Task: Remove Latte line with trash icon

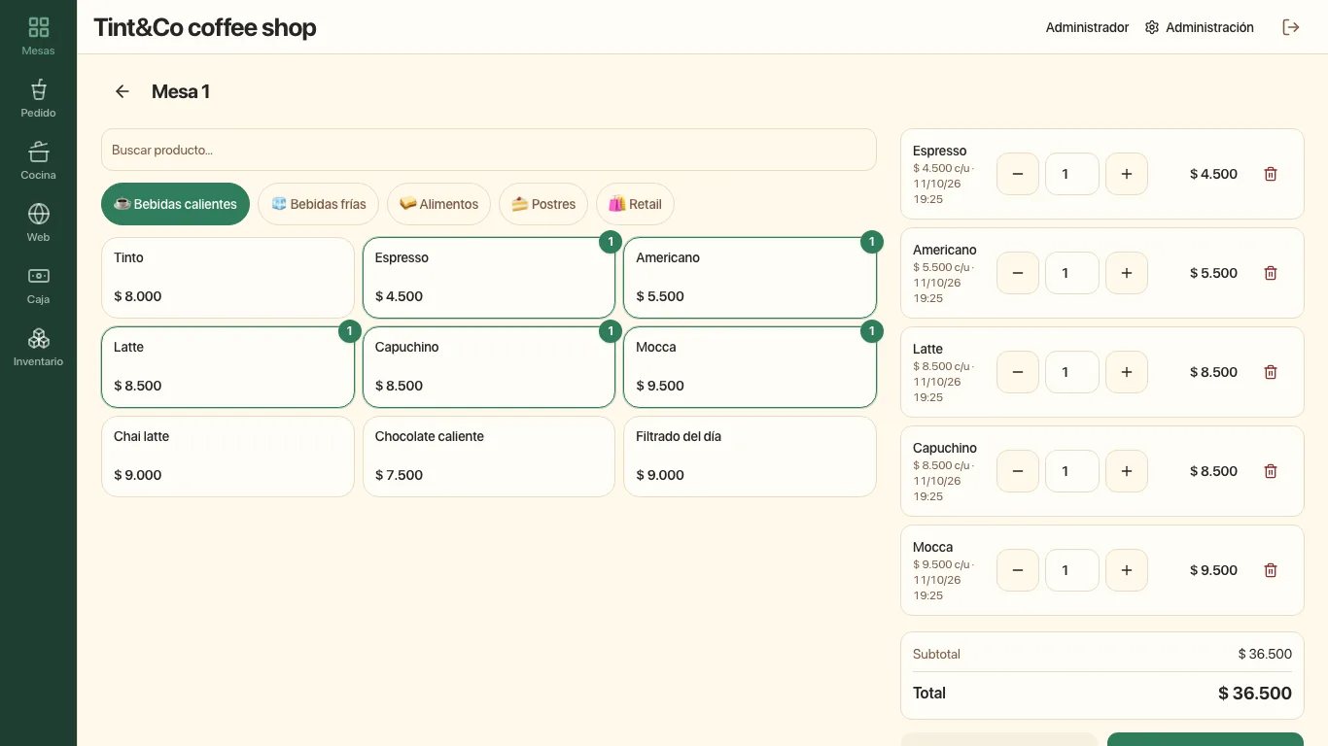Action: (1271, 372)
